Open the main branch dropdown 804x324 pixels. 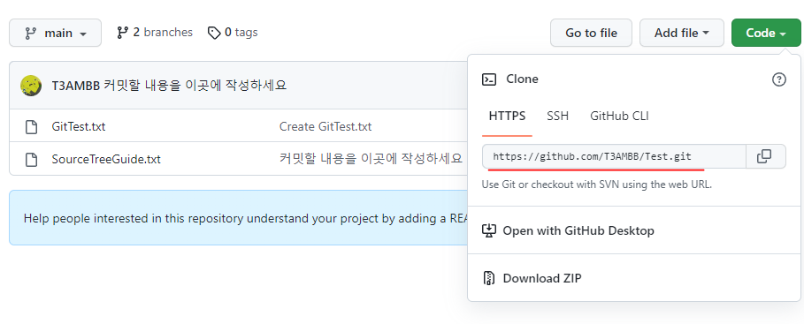56,33
